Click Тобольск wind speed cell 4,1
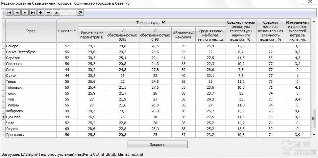 point(297,87)
